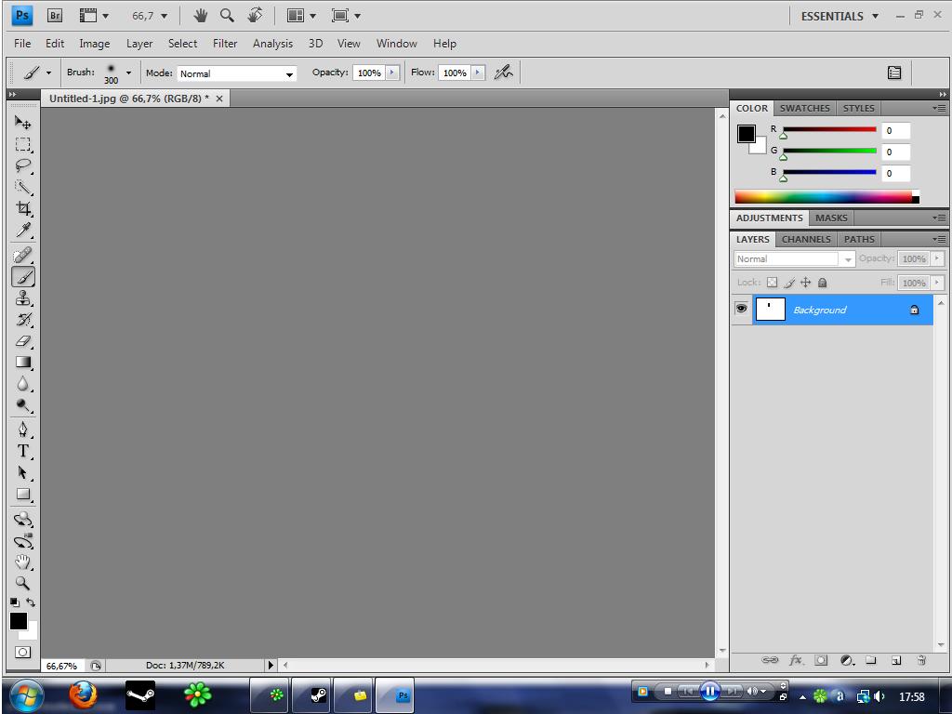This screenshot has width=952, height=714.
Task: Create a new layer
Action: pos(896,661)
